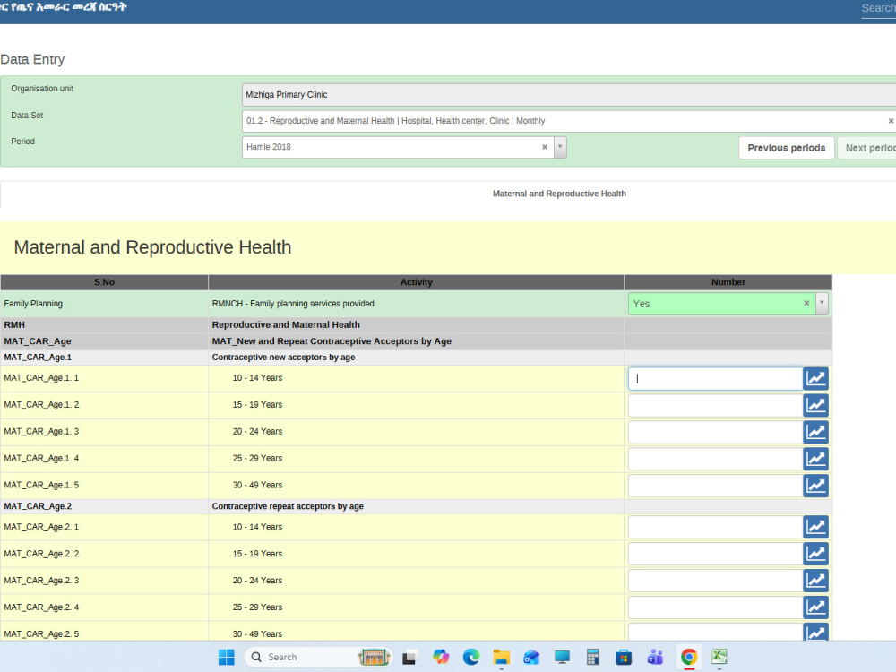Open File Explorer from the taskbar
The height and width of the screenshot is (672, 896).
(501, 657)
